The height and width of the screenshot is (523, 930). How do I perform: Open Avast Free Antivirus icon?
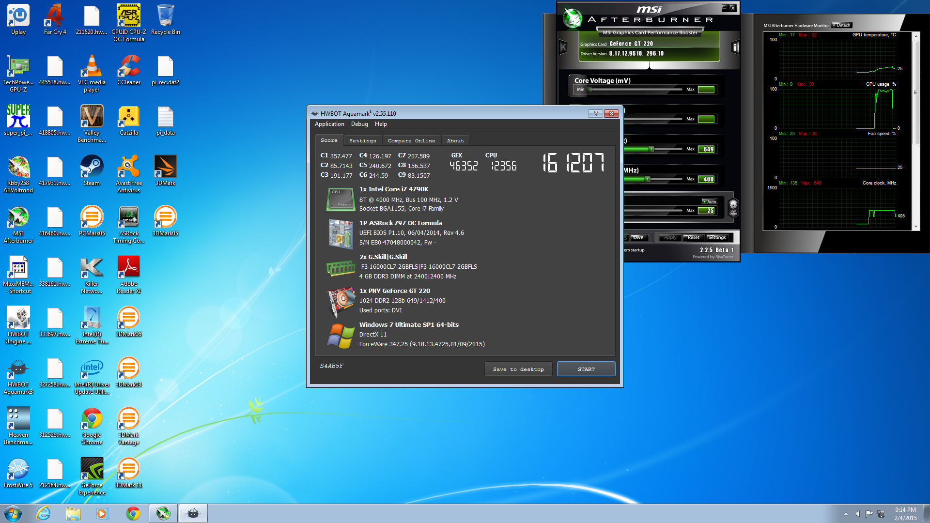[x=129, y=174]
